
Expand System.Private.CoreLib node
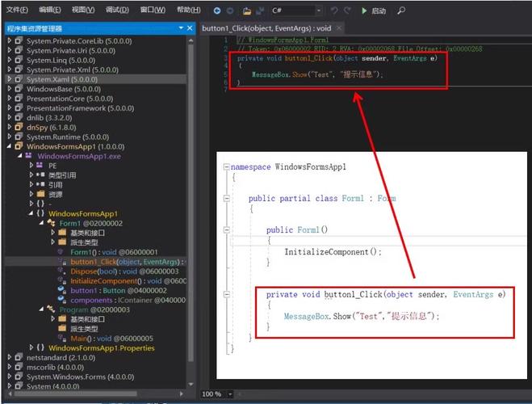[10, 40]
